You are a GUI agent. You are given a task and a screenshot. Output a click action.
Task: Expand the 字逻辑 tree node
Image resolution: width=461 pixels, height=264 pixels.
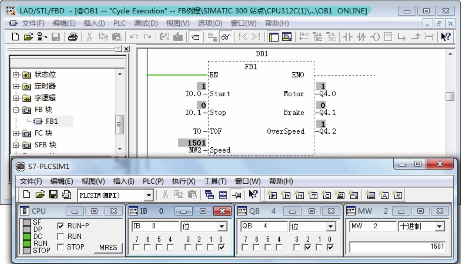point(16,98)
